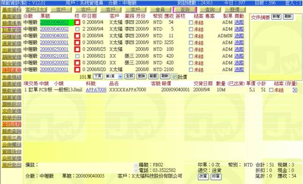
Task: Tick the 未結 checkbox on APPA7008 item line
Action: (271, 90)
